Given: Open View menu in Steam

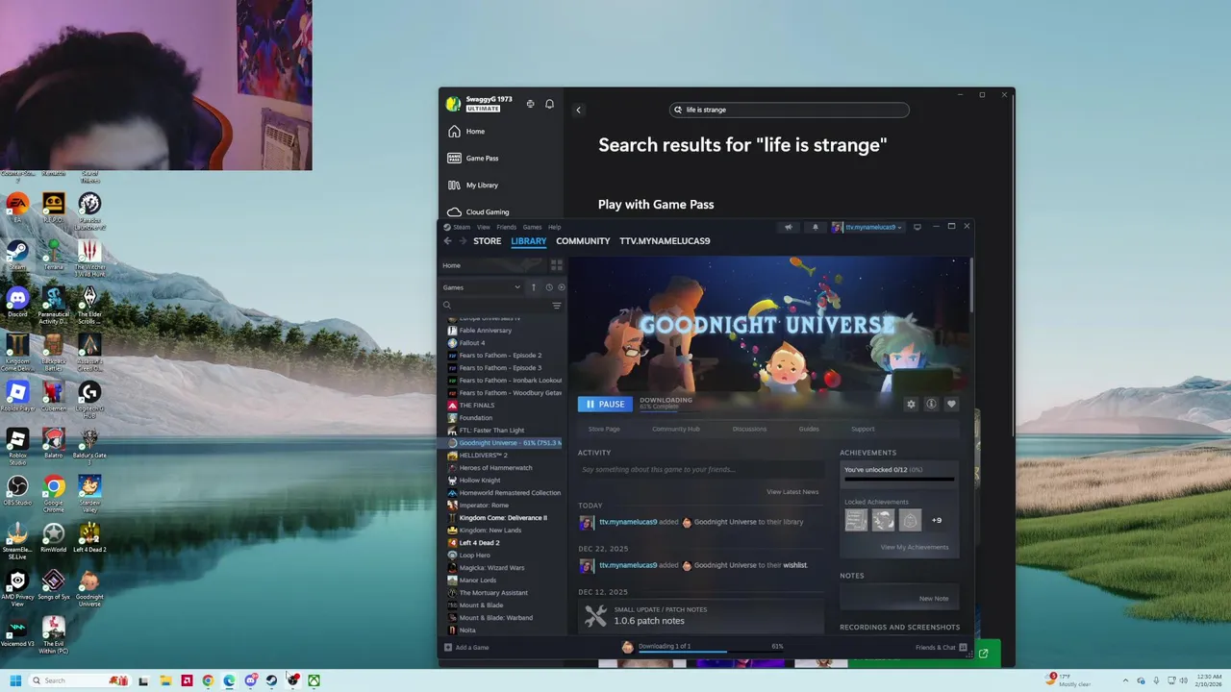Looking at the screenshot, I should (x=484, y=228).
